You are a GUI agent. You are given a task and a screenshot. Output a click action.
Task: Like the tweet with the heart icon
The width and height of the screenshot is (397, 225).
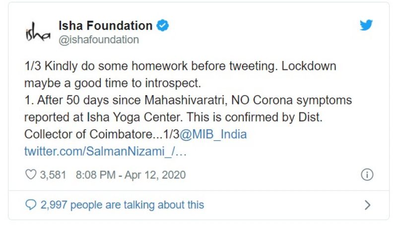click(x=31, y=175)
